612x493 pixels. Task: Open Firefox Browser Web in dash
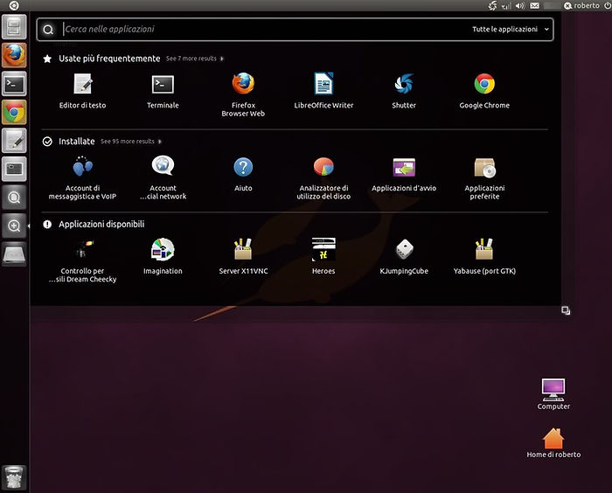[243, 94]
